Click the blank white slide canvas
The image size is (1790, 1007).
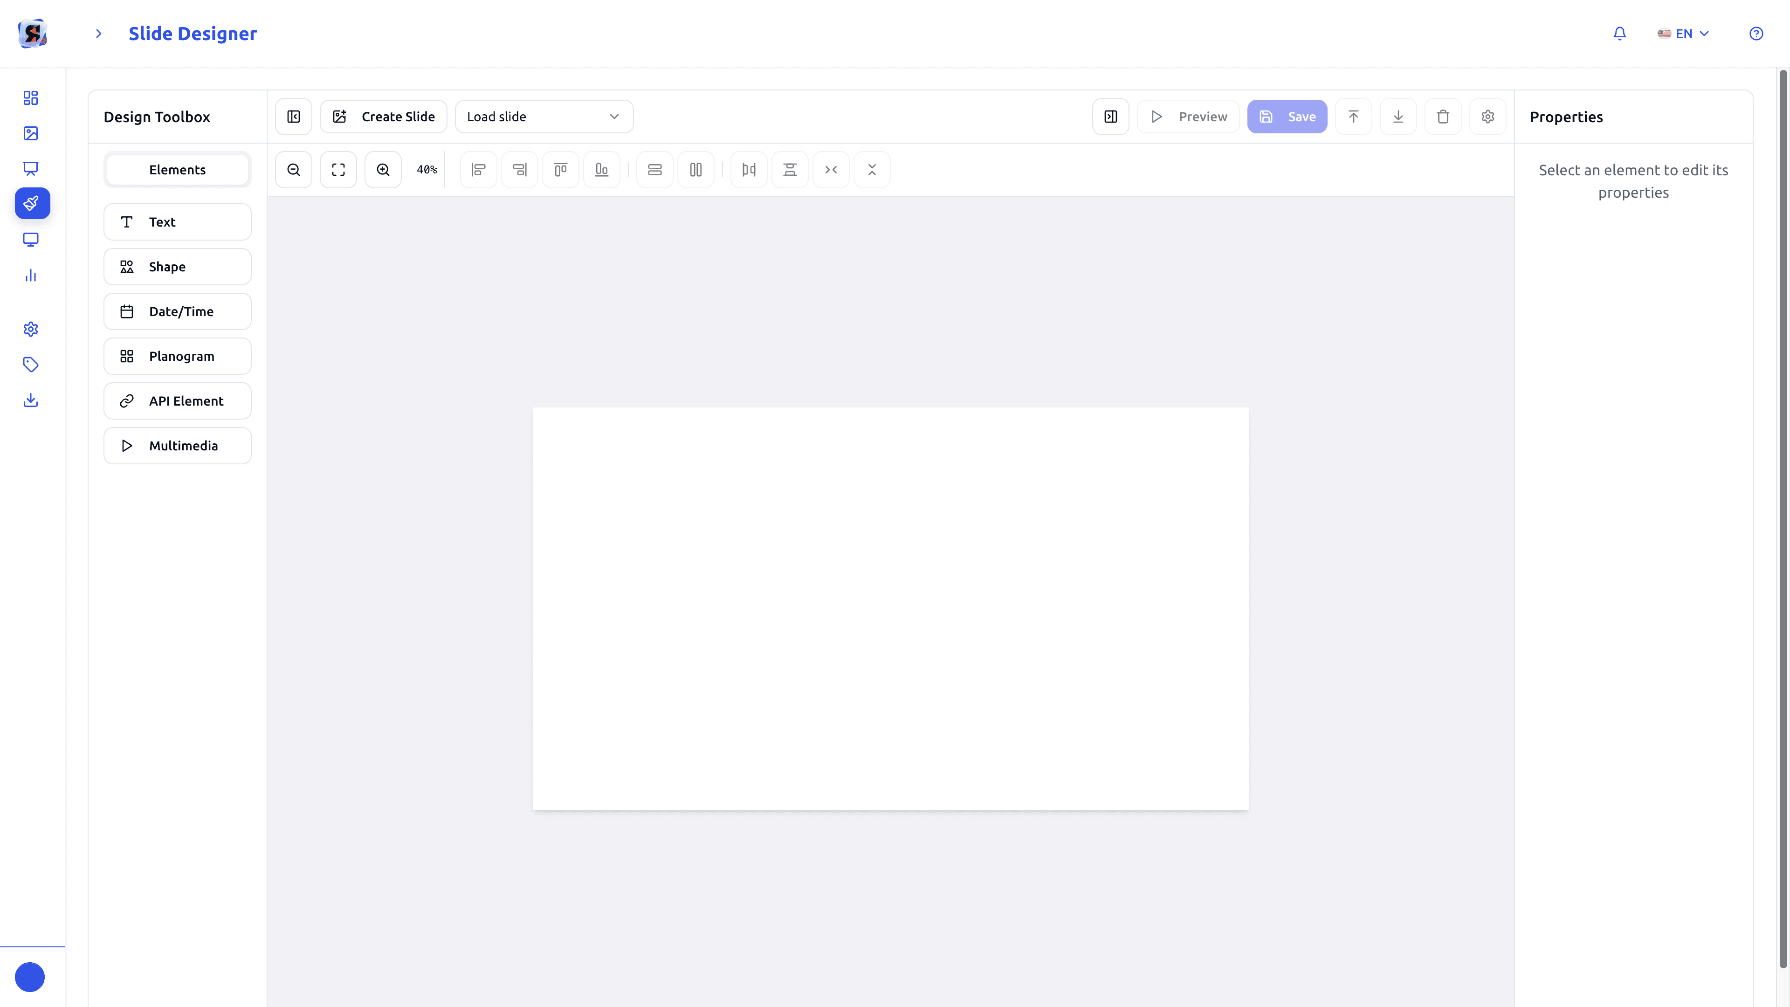coord(890,609)
